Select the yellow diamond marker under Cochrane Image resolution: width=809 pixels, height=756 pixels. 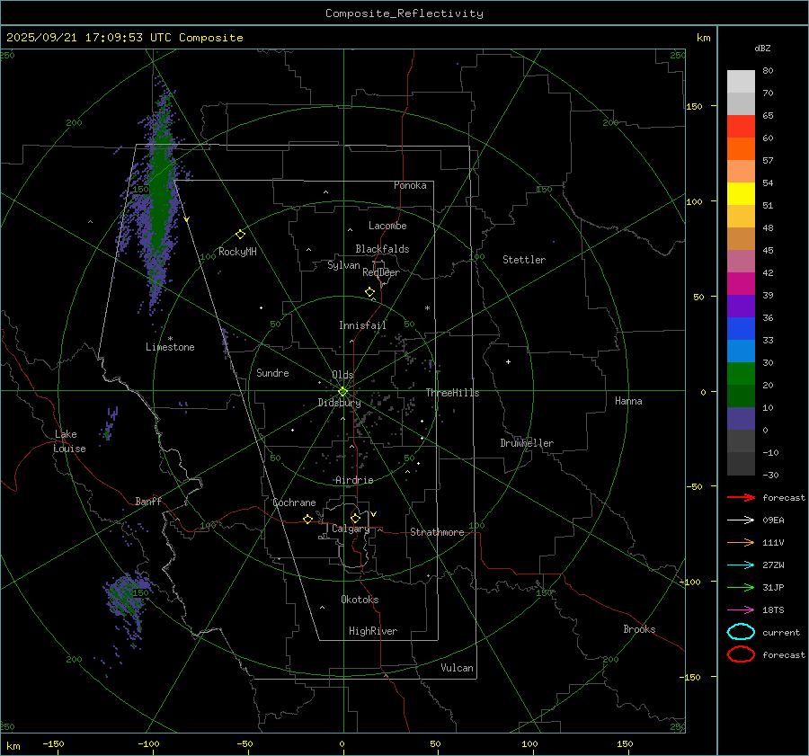pyautogui.click(x=307, y=520)
